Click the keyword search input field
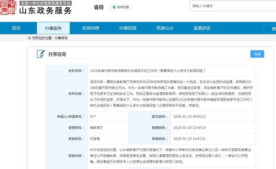The height and width of the screenshot is (169, 276). 233,6
